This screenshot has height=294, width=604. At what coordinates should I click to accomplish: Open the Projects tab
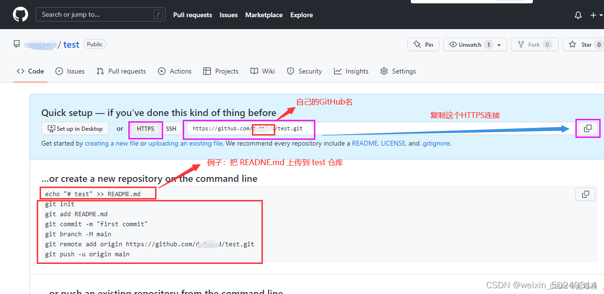click(x=220, y=71)
